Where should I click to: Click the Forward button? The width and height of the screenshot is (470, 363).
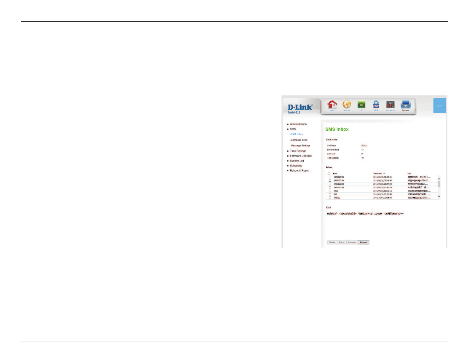point(352,242)
